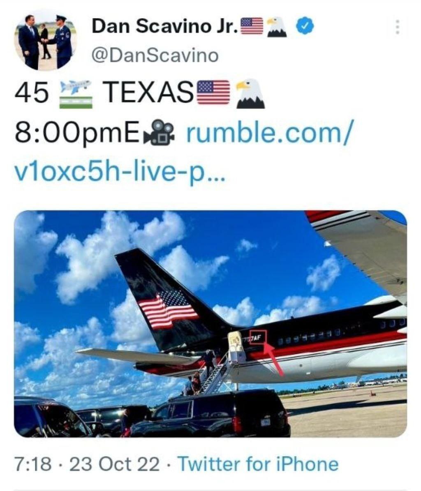This screenshot has height=491, width=421.
Task: Open the three-dot more options menu
Action: [x=397, y=27]
